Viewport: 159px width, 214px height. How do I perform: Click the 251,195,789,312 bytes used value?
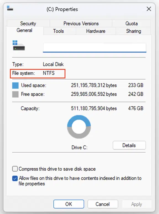[94, 85]
